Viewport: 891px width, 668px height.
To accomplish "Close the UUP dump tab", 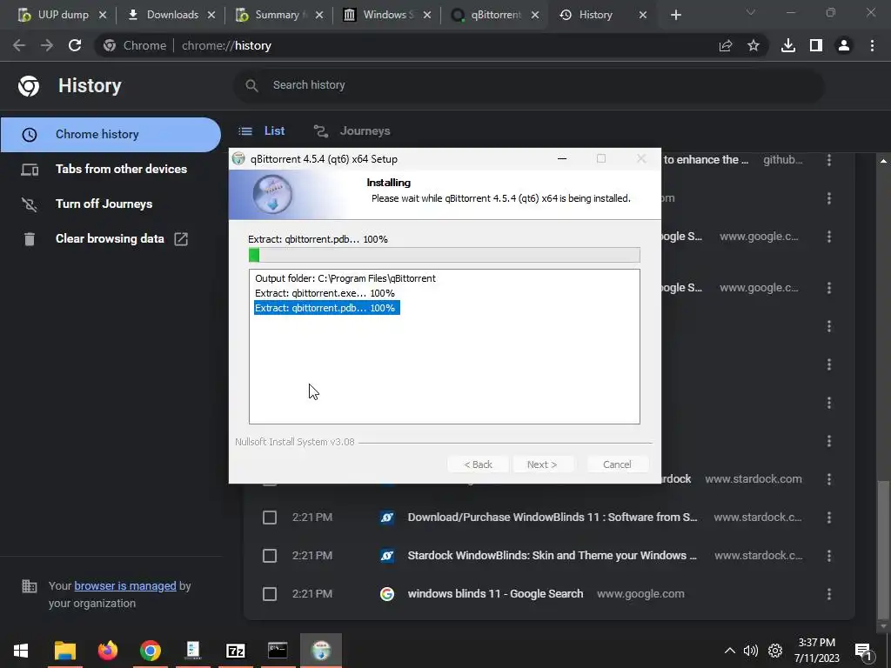I will [x=103, y=15].
